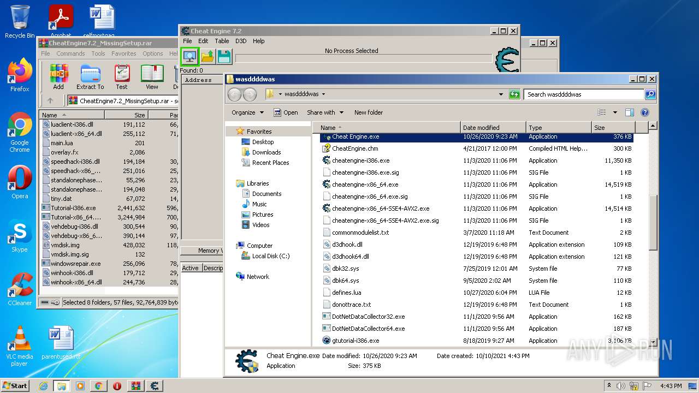The width and height of the screenshot is (699, 393).
Task: Open the WinRAR Favorites menu
Action: click(124, 53)
